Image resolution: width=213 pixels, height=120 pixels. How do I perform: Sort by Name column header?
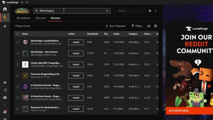pyautogui.click(x=25, y=34)
